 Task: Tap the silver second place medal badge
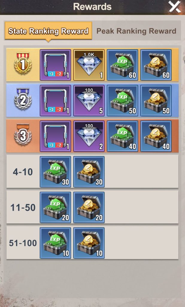click(x=23, y=99)
